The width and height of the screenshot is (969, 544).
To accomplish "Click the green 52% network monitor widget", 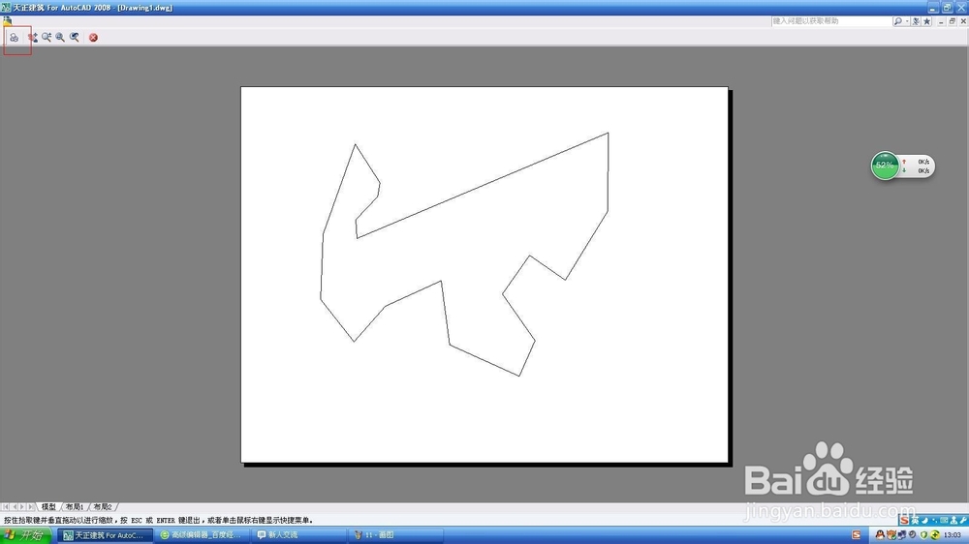I will point(902,166).
